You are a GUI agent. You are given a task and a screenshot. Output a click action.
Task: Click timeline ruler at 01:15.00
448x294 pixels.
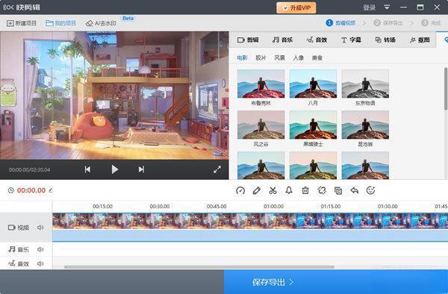click(331, 207)
